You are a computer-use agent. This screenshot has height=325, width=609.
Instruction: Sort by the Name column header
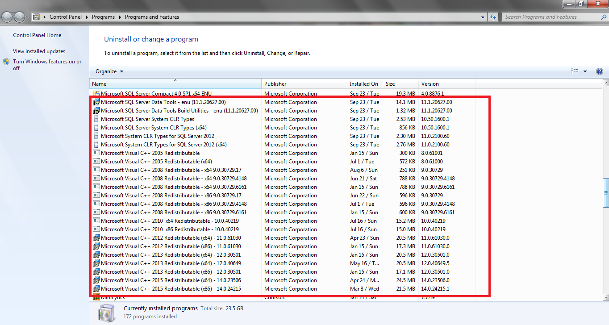(175, 84)
